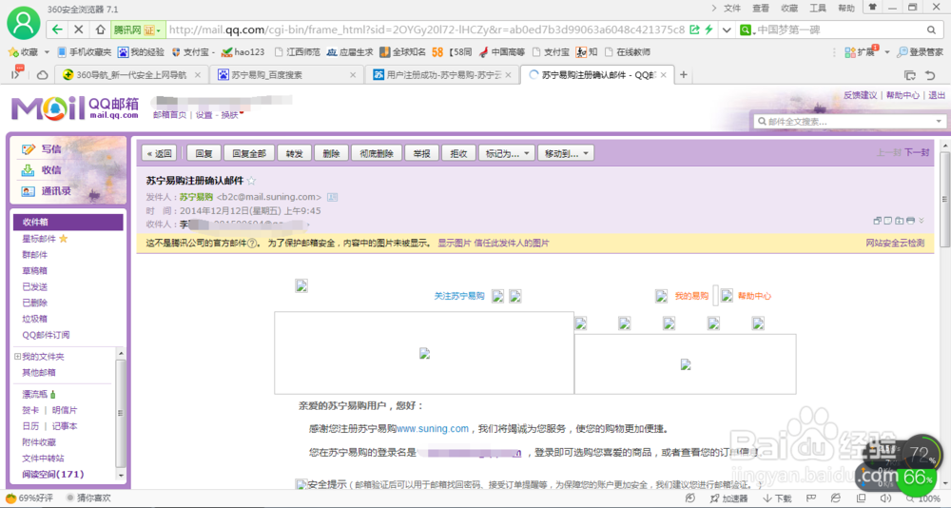Click cloud icon left of tab strip

click(43, 75)
